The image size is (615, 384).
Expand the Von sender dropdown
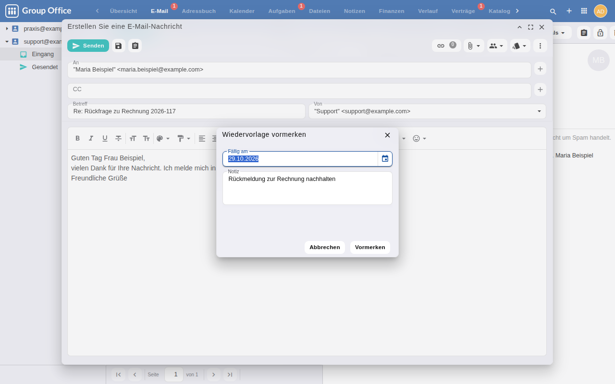539,111
